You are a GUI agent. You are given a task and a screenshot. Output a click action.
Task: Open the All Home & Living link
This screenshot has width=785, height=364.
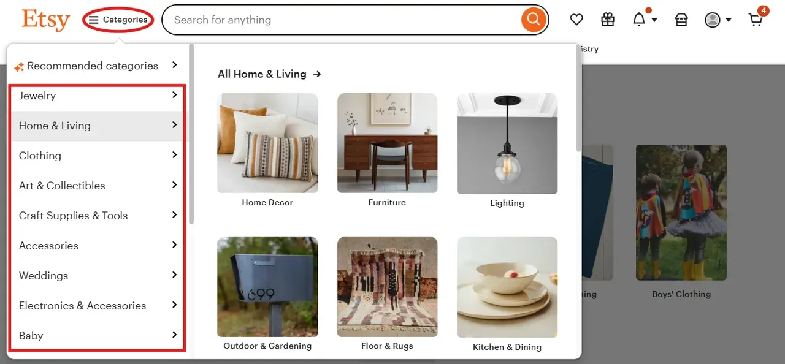(269, 74)
